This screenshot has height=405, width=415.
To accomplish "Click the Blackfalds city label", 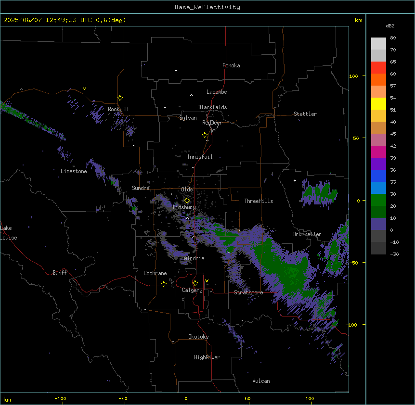I will [212, 107].
